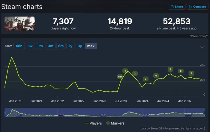Switch the zoom to 3y
210x132 pixels.
80,46
